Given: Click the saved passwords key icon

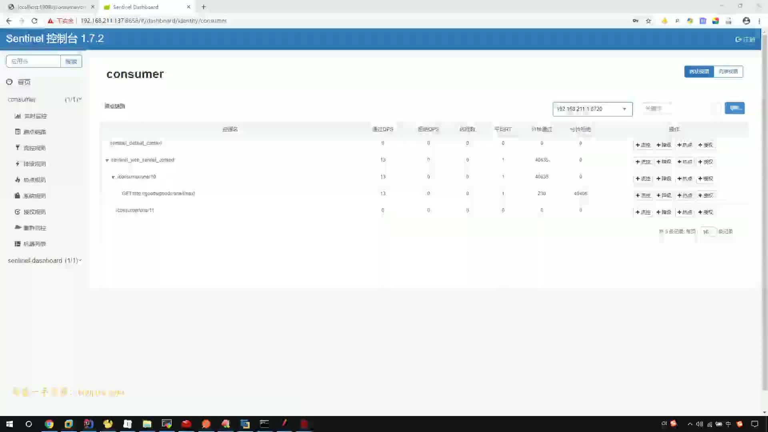Looking at the screenshot, I should (x=636, y=21).
